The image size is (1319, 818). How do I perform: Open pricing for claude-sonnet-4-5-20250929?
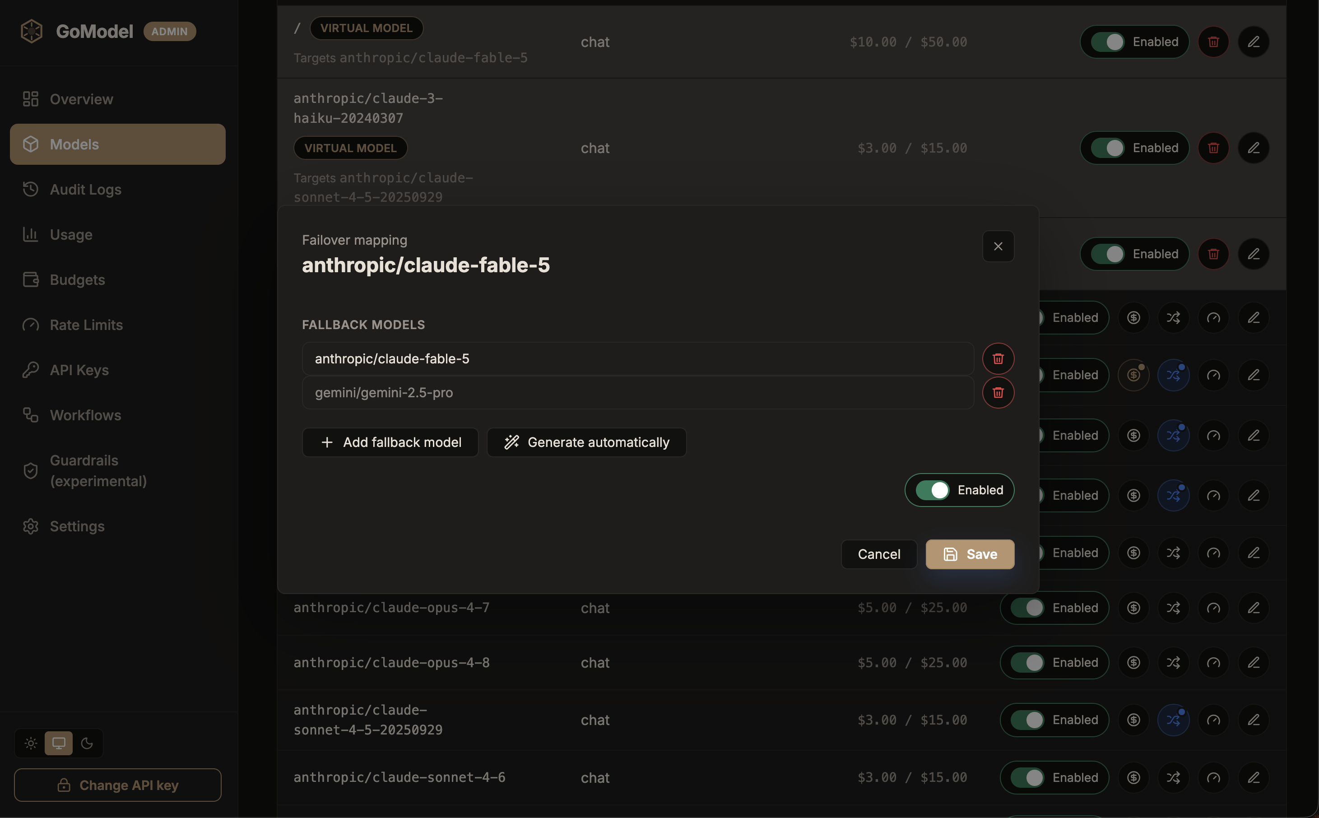[x=1133, y=720]
